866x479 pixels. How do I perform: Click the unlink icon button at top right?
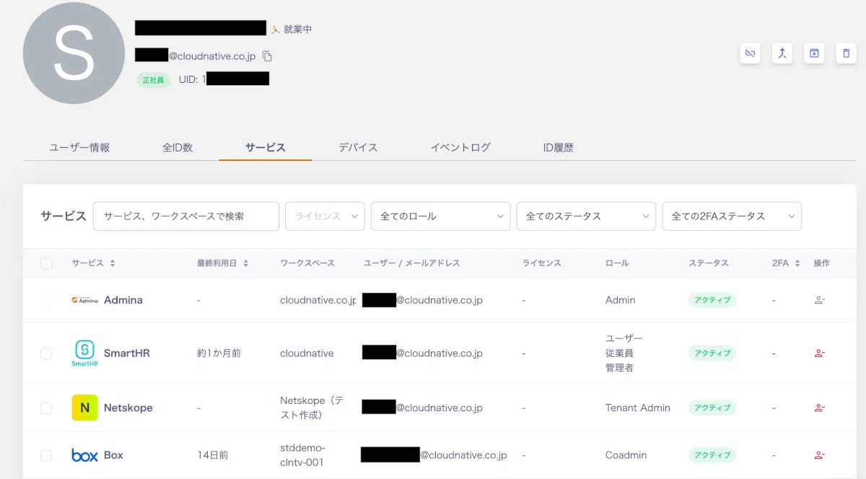click(750, 53)
